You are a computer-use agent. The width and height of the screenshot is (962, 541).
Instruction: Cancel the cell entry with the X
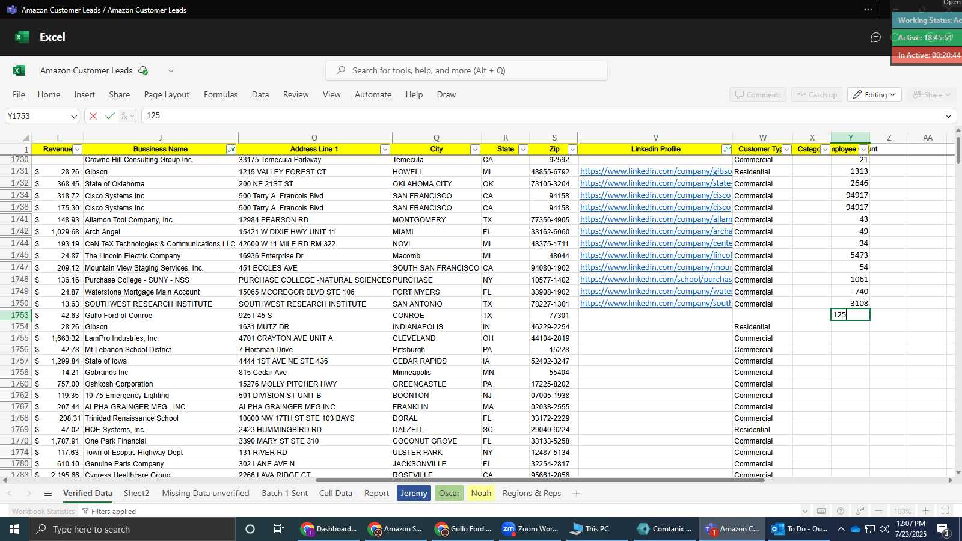tap(93, 116)
